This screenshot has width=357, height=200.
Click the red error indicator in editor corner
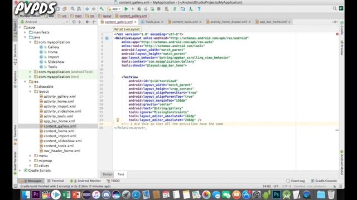pyautogui.click(x=337, y=34)
